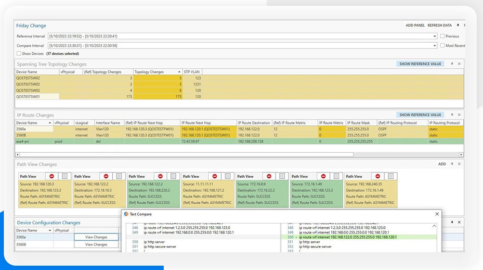Close the Text Compare window

click(x=437, y=214)
